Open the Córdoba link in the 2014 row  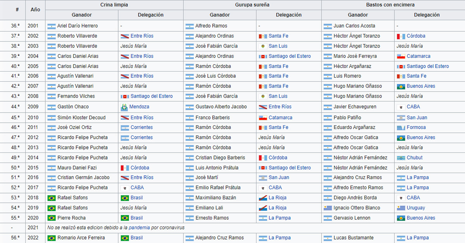click(x=278, y=158)
